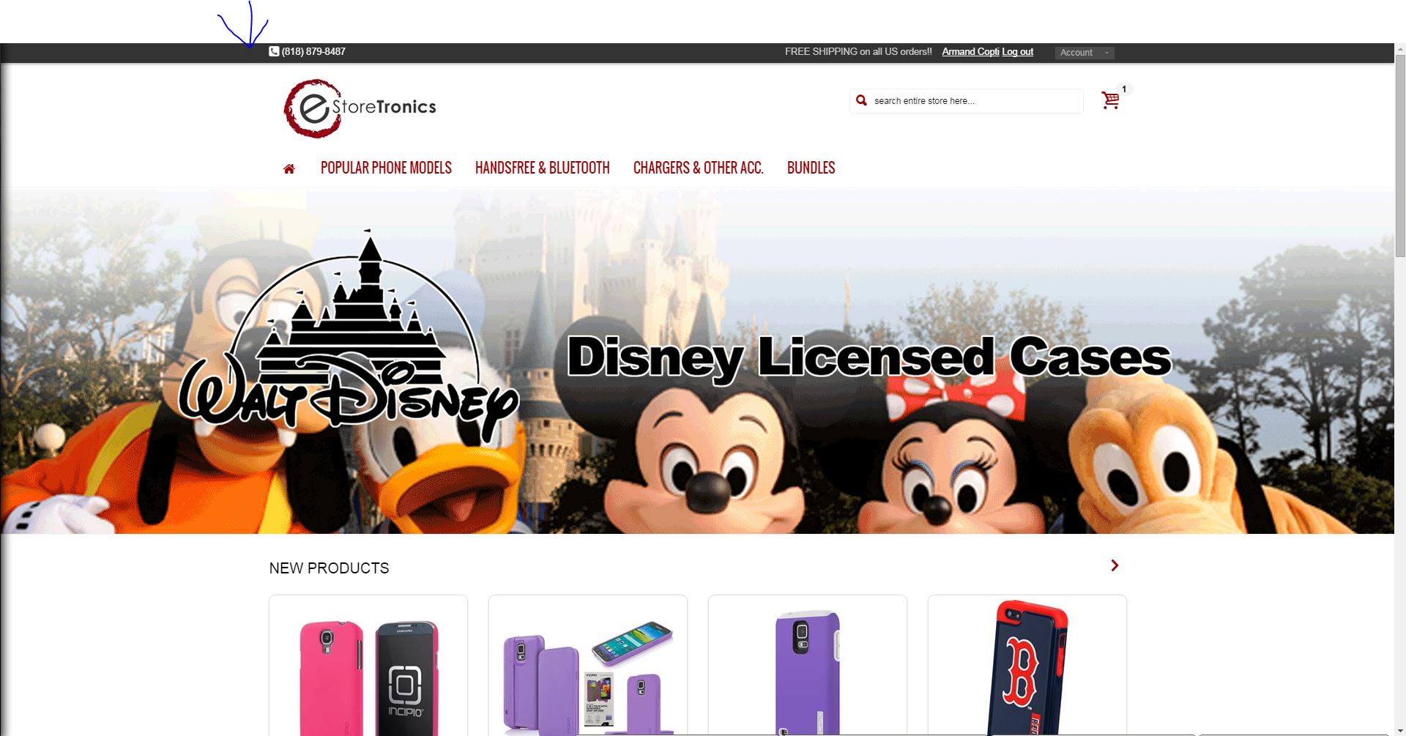
Task: Click the phone icon beside the number
Action: [x=274, y=51]
